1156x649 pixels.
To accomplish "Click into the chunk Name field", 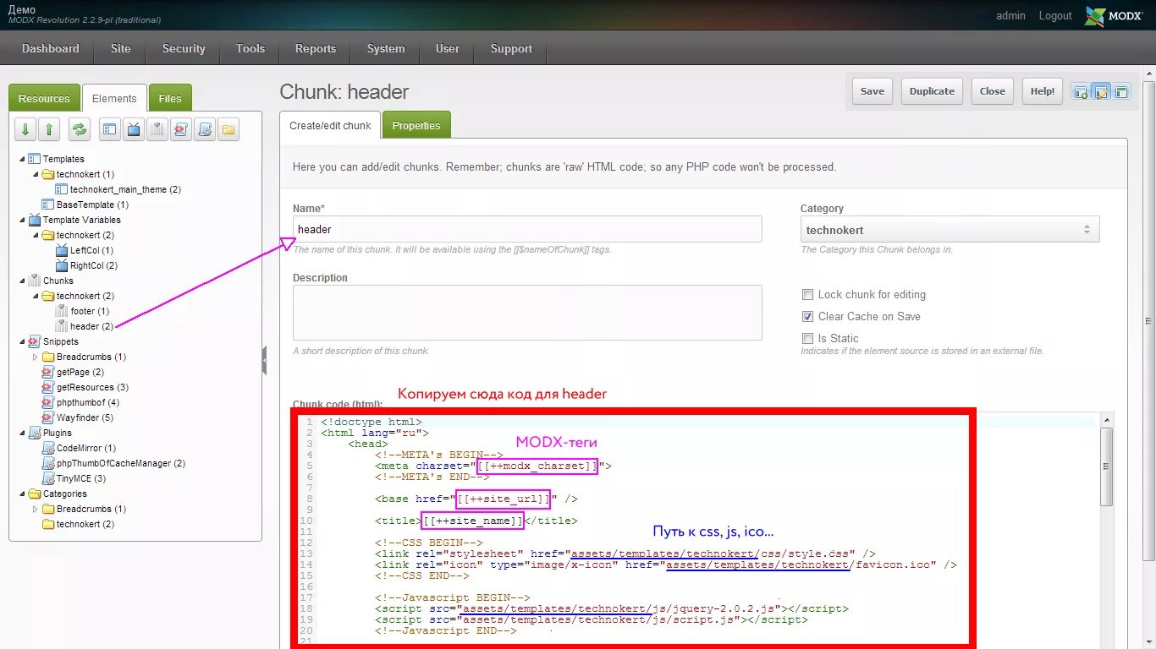I will click(527, 229).
